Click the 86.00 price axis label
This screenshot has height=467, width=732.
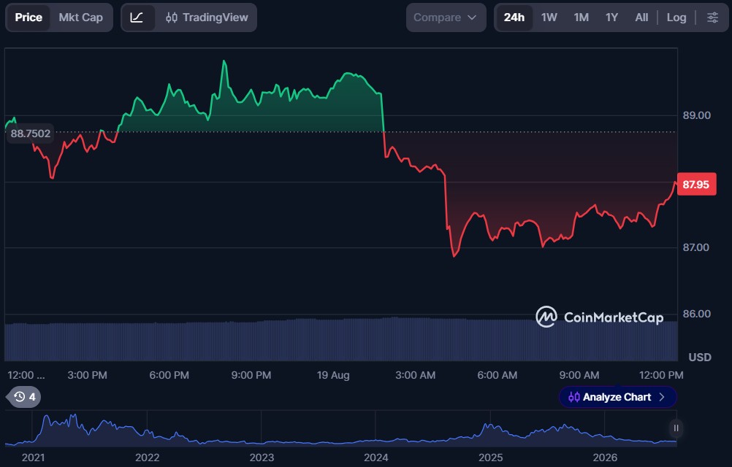pyautogui.click(x=696, y=314)
